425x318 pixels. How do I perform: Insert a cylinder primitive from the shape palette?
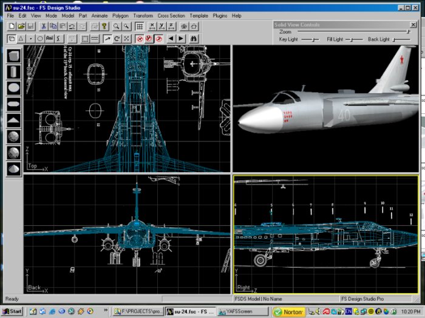(x=13, y=72)
